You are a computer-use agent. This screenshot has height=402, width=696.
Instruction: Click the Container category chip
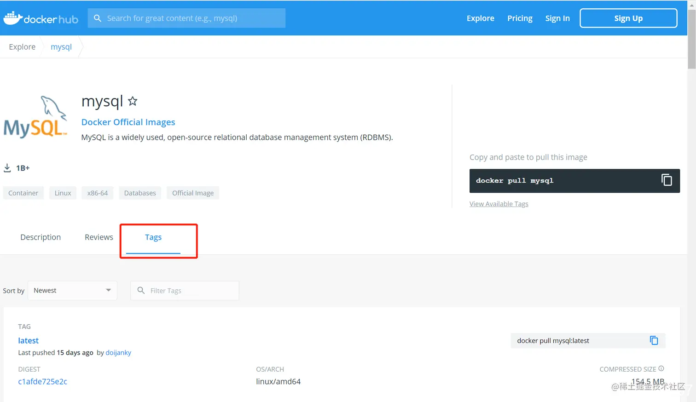[x=23, y=193]
